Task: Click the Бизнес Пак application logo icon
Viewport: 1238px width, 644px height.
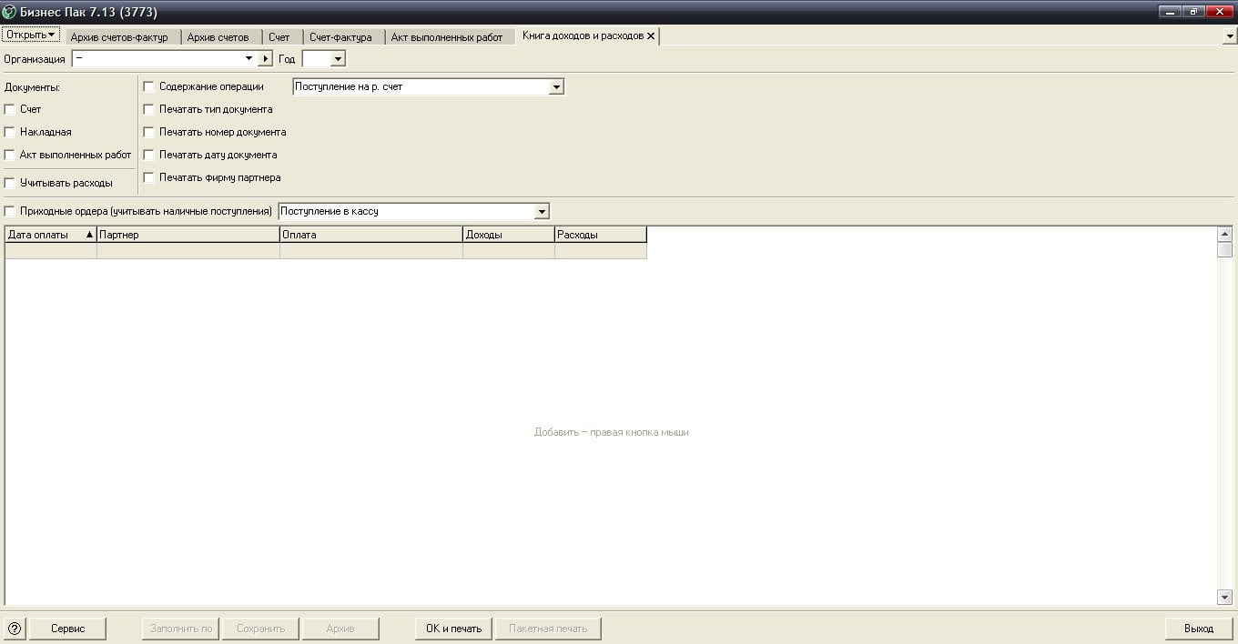Action: point(9,12)
